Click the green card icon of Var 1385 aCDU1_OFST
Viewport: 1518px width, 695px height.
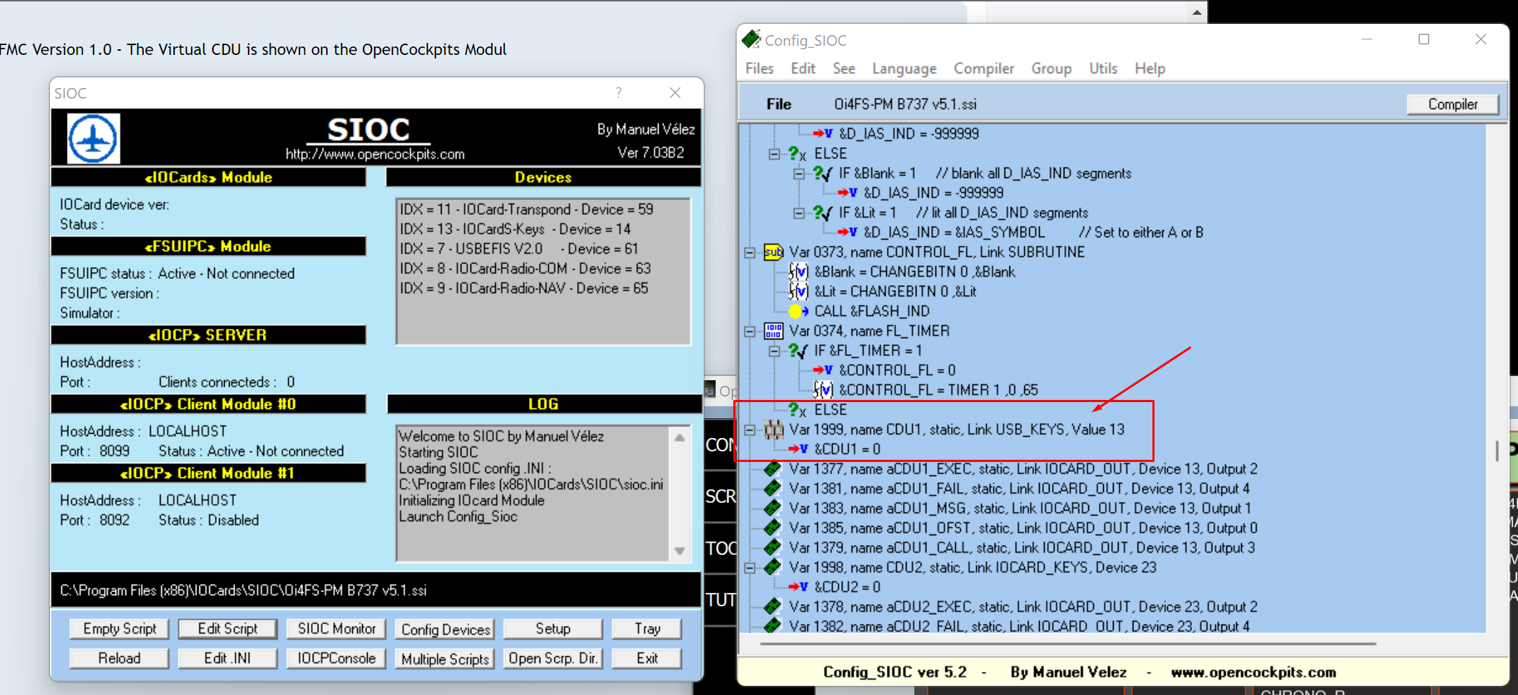(x=773, y=528)
